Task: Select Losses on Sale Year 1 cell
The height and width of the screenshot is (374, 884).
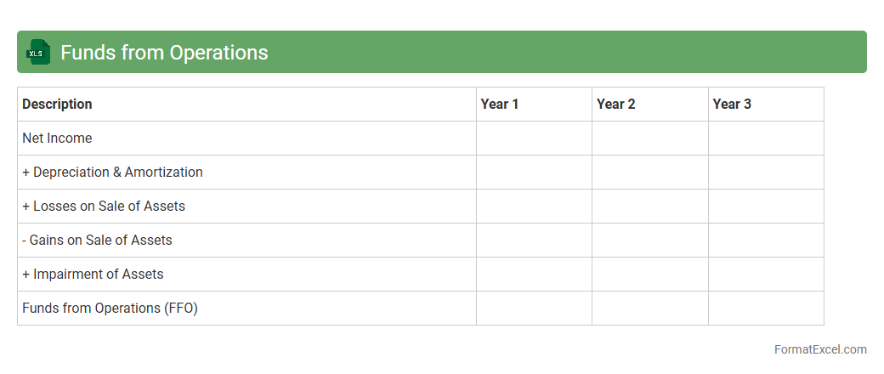Action: (534, 206)
